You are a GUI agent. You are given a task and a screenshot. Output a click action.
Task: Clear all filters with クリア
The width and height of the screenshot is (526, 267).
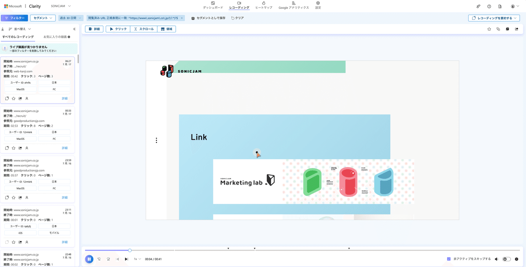click(x=238, y=18)
